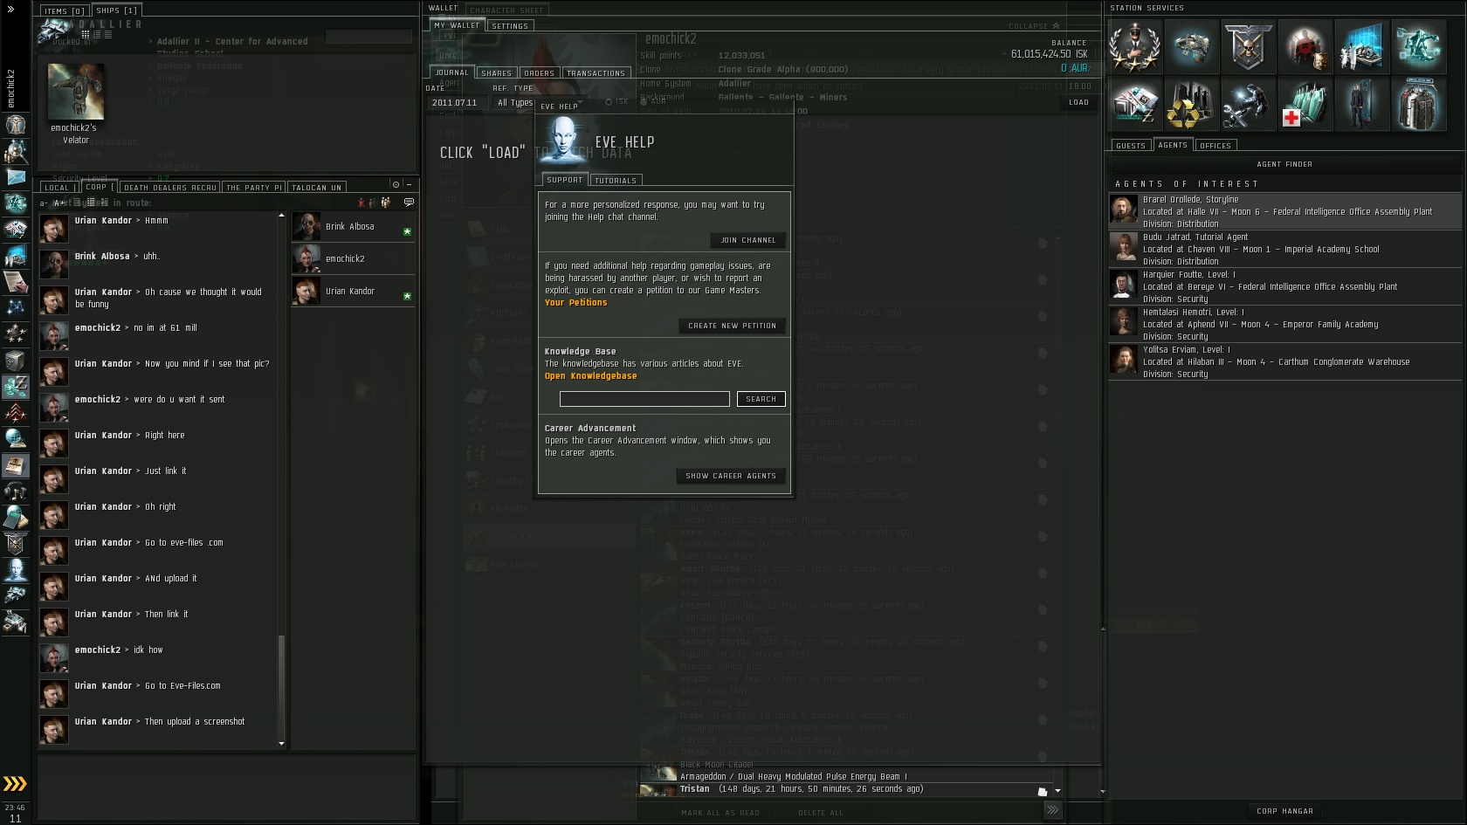Open the globe browser icon in the sidebar
Viewport: 1467px width, 825px height.
click(16, 439)
